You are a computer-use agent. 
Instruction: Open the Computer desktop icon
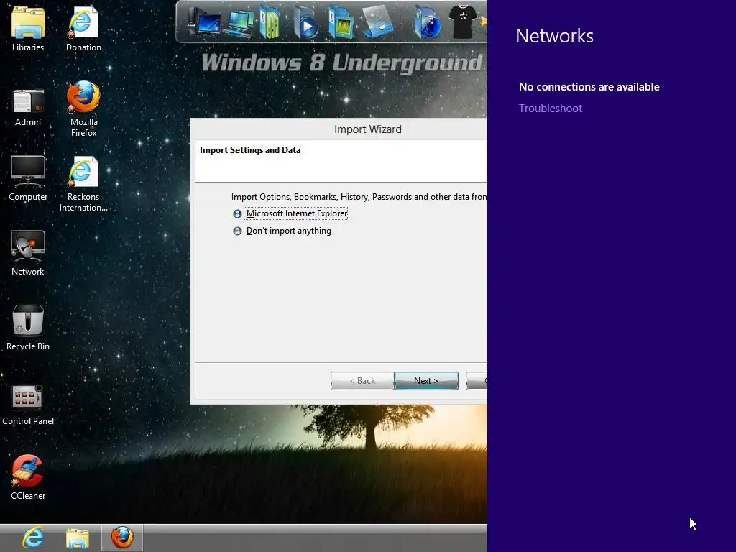pos(28,178)
